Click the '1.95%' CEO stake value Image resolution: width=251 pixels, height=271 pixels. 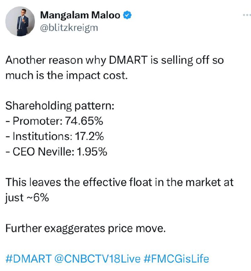point(92,151)
